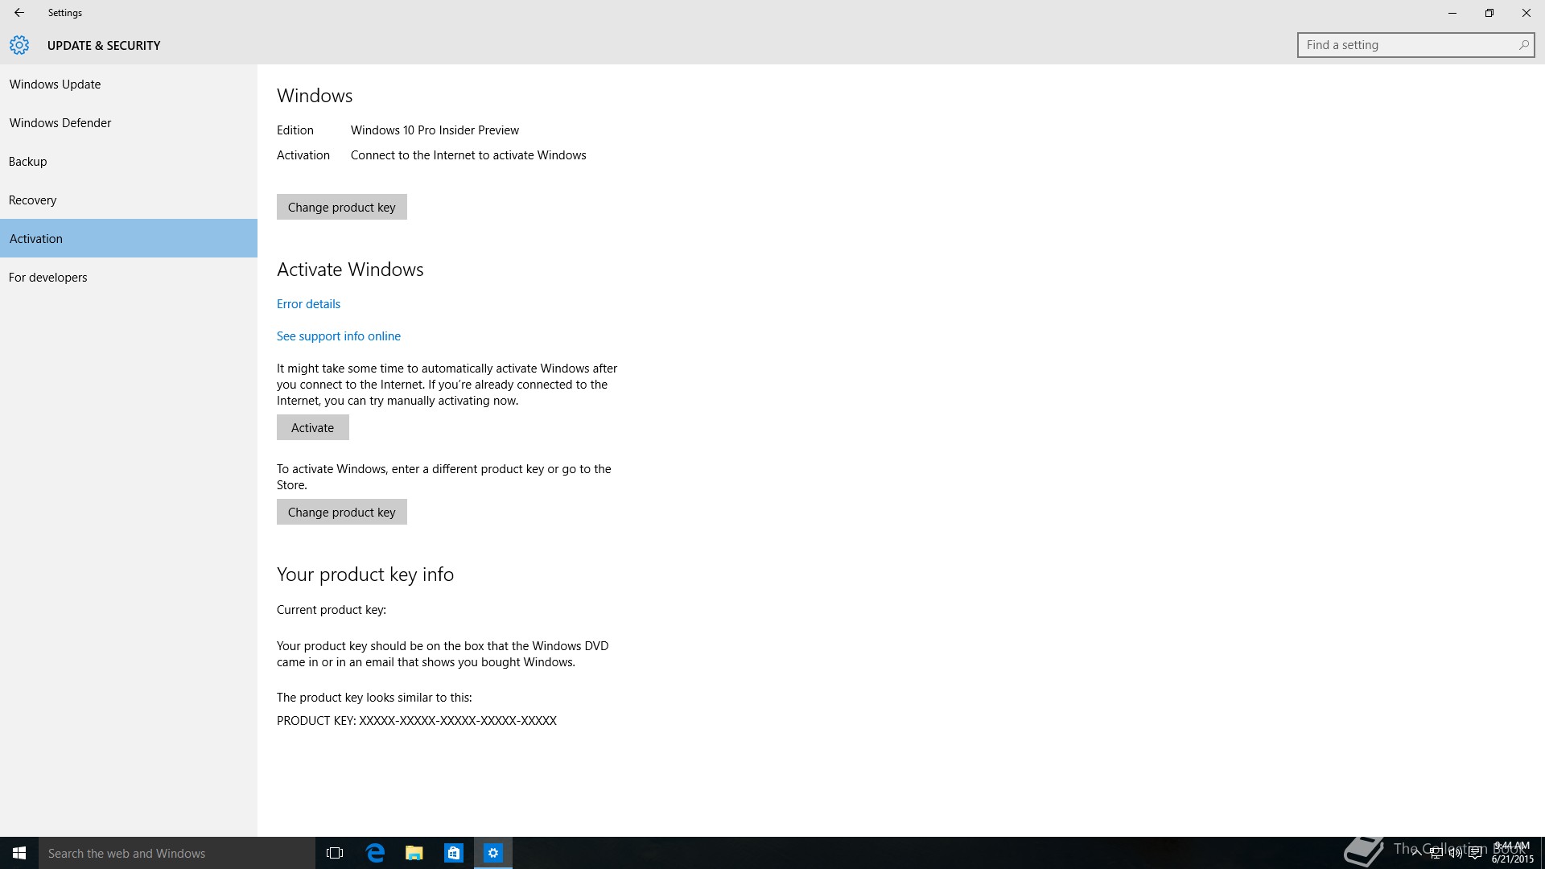Open the Backup section
Image resolution: width=1545 pixels, height=869 pixels.
pyautogui.click(x=129, y=162)
